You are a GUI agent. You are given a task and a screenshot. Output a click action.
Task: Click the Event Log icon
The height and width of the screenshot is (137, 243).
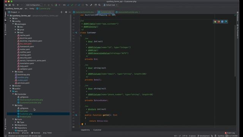tap(226, 133)
